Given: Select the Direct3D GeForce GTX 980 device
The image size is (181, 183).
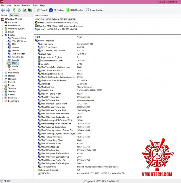Looking at the screenshot, I should (x=57, y=23).
